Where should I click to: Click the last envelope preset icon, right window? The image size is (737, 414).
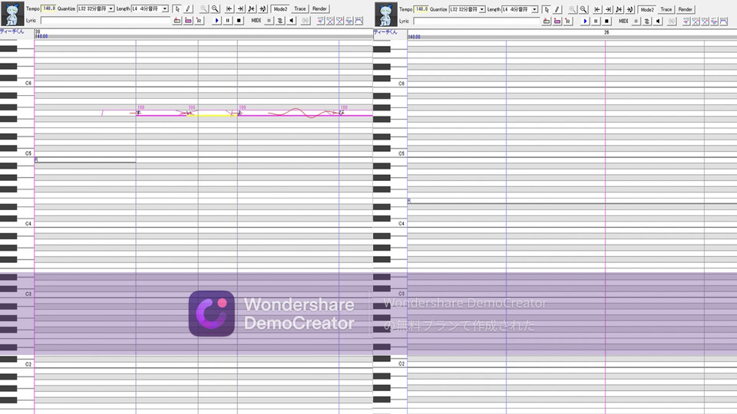coord(723,21)
